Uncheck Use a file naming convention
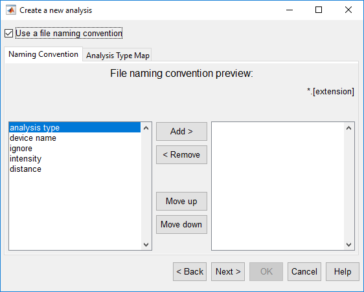The image size is (364, 292). 9,34
